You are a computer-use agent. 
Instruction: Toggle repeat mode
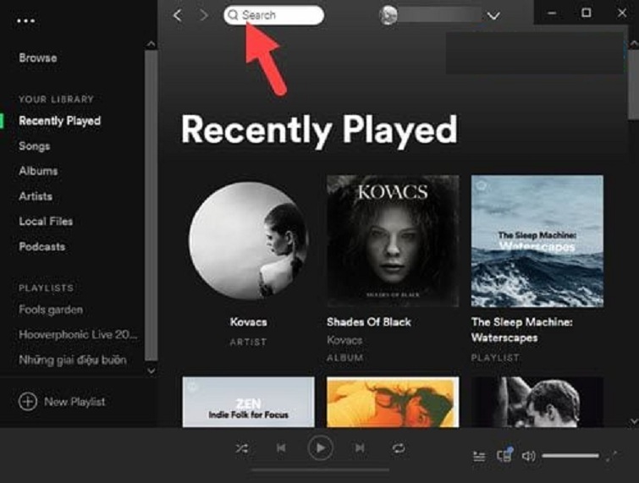(398, 448)
